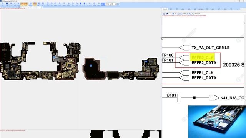The width and height of the screenshot is (246, 138).
Task: Click the Zoom+ toolbar icon
Action: click(x=60, y=4)
